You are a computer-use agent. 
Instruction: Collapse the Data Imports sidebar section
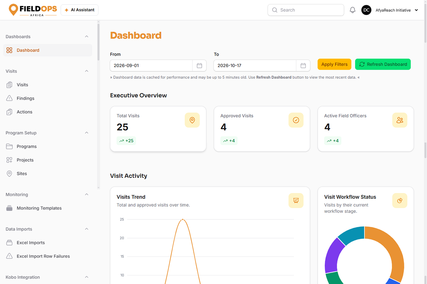pos(86,229)
